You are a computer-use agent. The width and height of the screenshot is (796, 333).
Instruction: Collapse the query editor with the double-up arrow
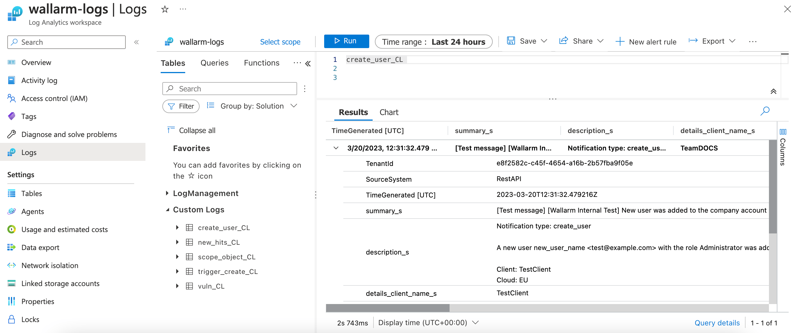pos(773,91)
